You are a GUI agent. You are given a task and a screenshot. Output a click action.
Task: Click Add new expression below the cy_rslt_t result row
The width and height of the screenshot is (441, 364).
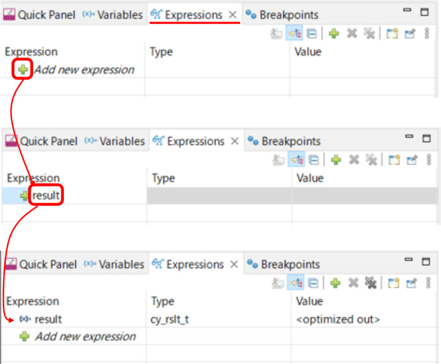coord(85,336)
